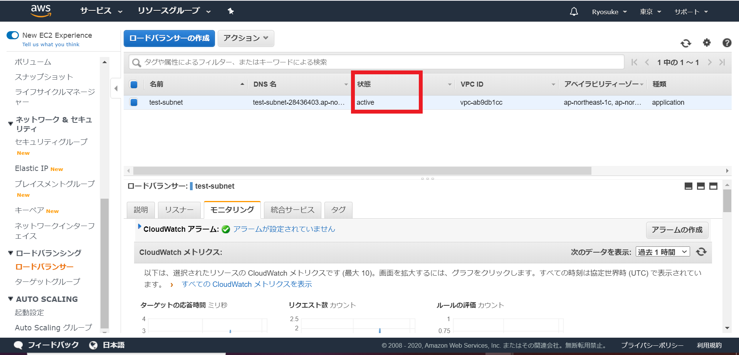Open すべての CloudWatch メトリクスを表示 link
This screenshot has width=739, height=355.
(x=247, y=284)
